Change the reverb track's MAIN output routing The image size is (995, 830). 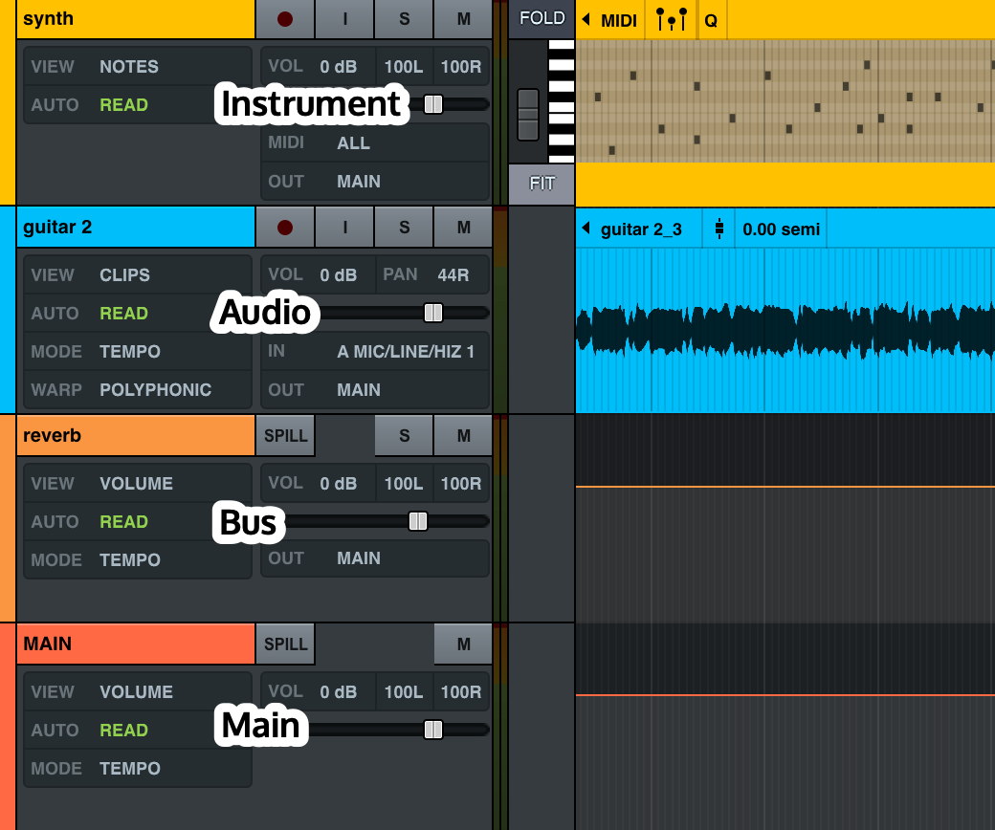(358, 559)
